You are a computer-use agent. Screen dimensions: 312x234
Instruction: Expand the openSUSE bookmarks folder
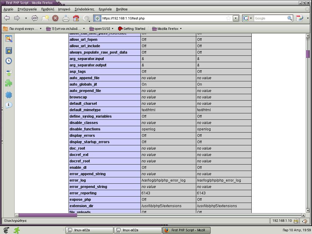[101, 29]
